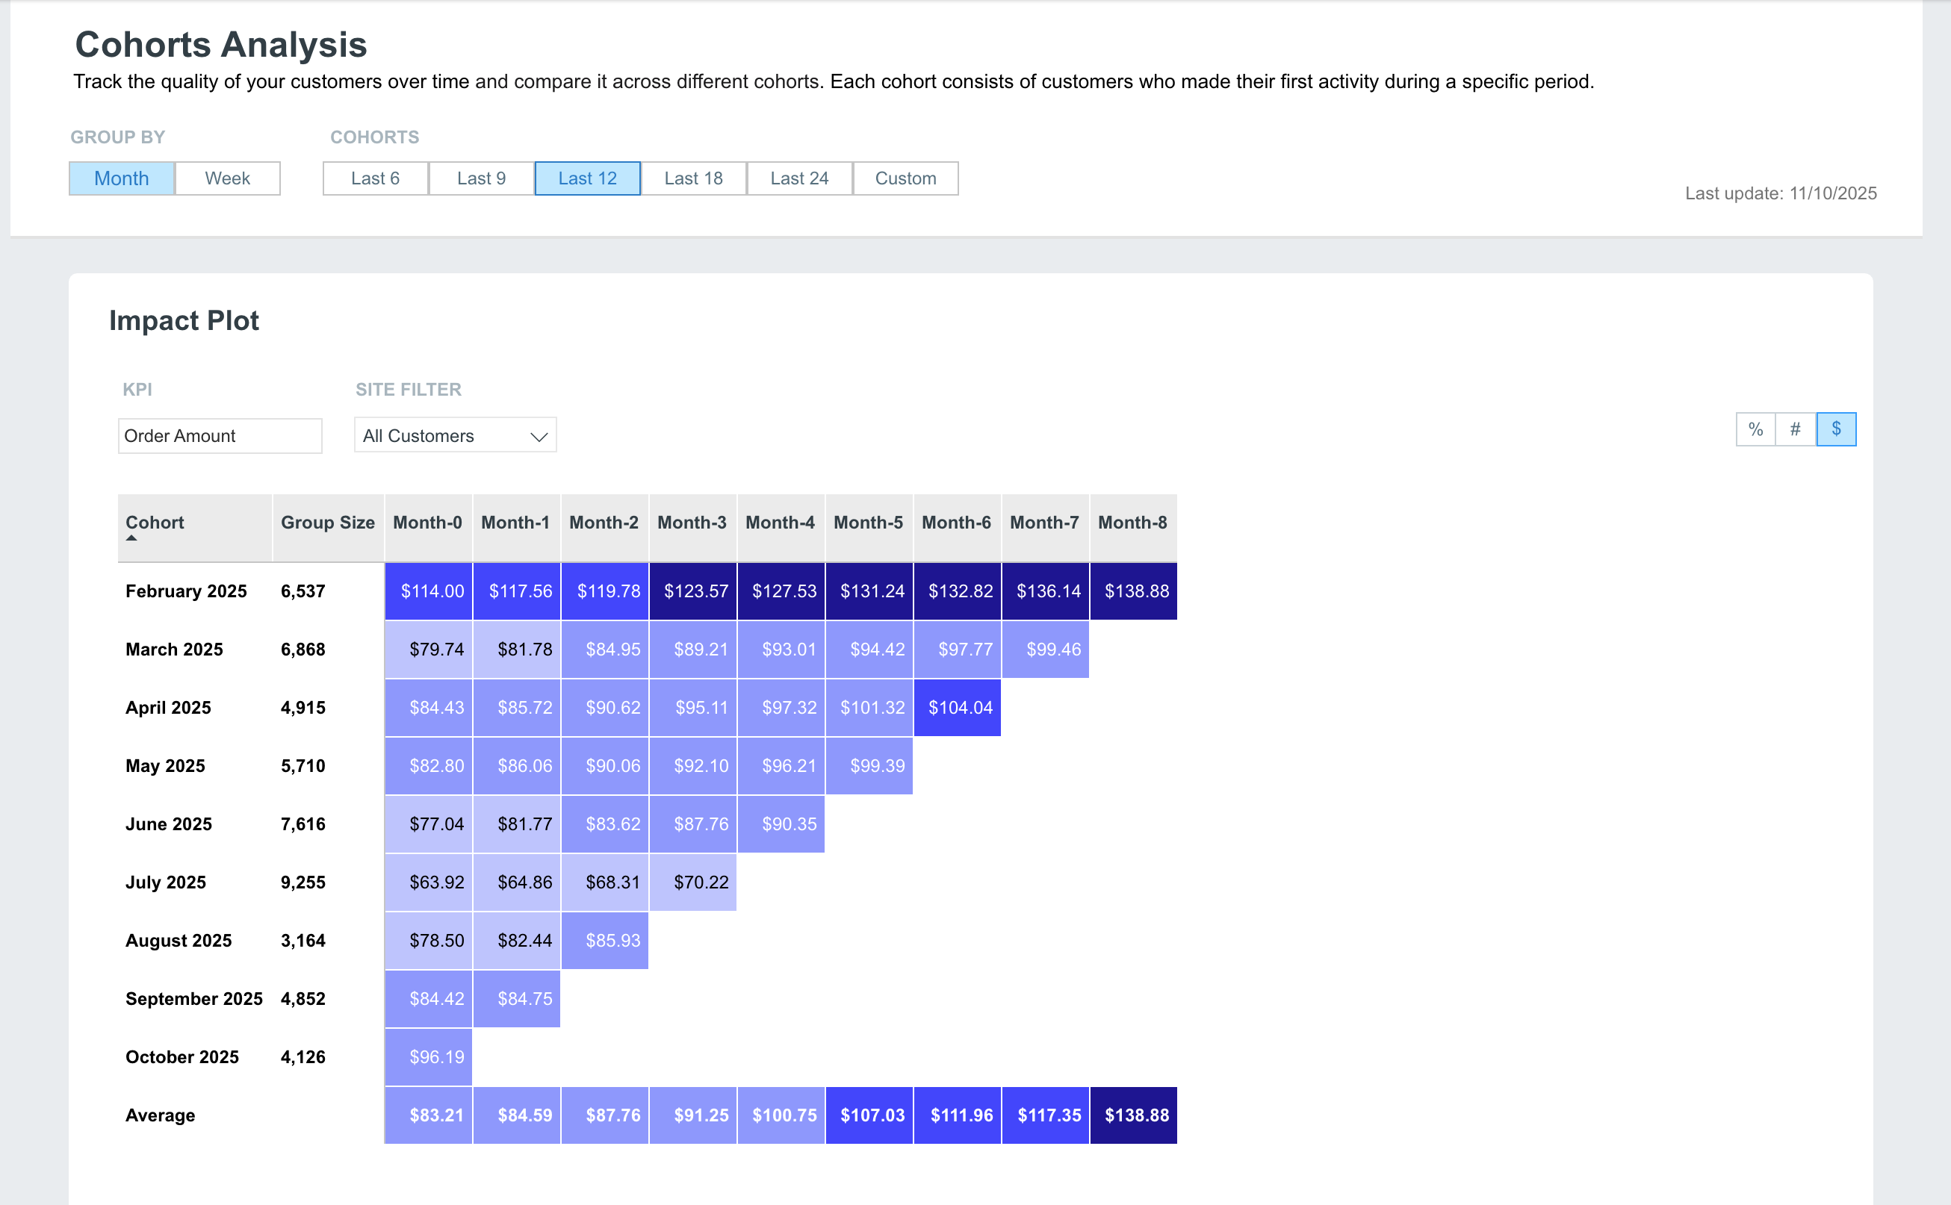Click the Month-7 column header
This screenshot has width=1951, height=1205.
tap(1044, 528)
